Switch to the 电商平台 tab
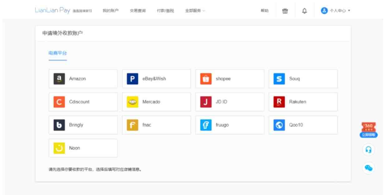 click(58, 53)
